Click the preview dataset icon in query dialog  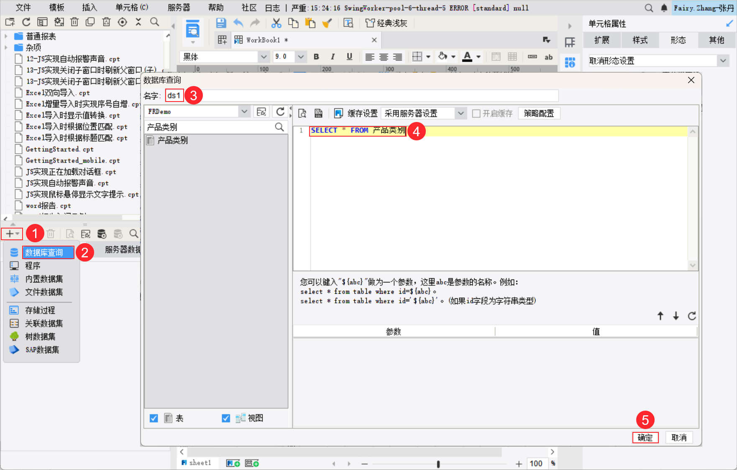tap(302, 113)
